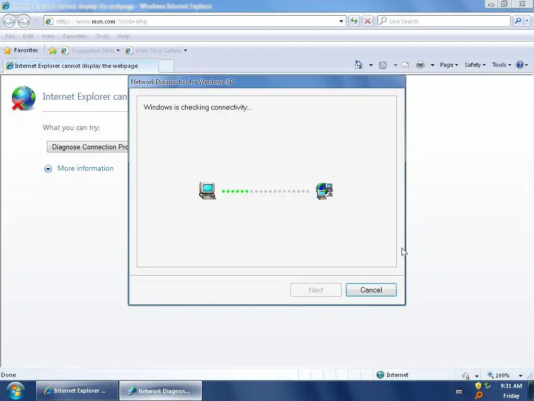Expand the Home button dropdown arrow
The width and height of the screenshot is (534, 401).
[x=371, y=65]
